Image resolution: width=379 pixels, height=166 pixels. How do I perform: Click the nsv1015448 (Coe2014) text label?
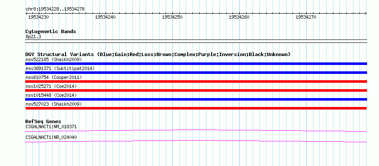(x=51, y=95)
